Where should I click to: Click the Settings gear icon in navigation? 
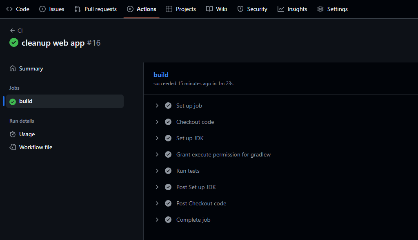320,9
